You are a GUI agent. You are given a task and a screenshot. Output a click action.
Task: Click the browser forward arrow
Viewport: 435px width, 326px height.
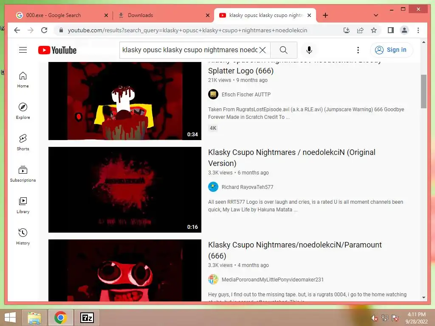31,30
